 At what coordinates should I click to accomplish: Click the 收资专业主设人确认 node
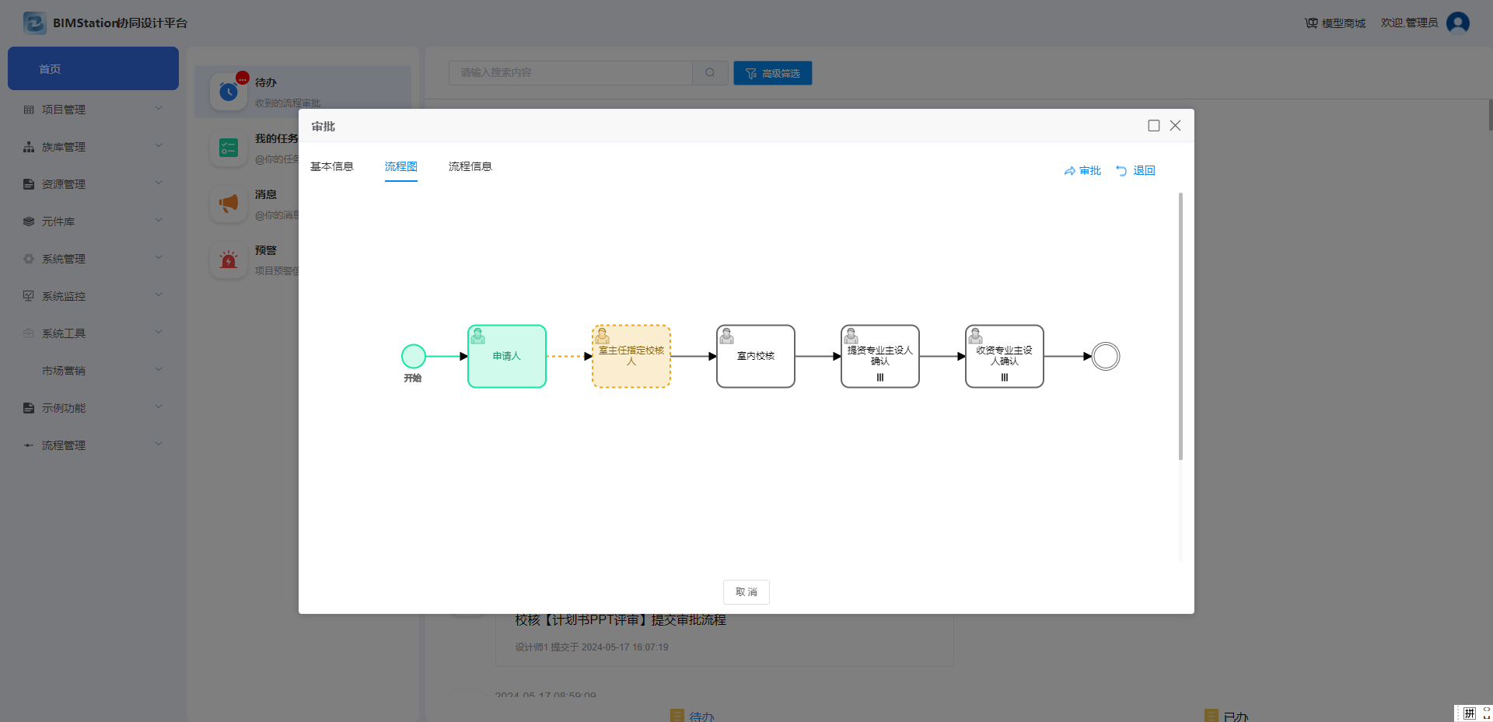[x=1004, y=356]
